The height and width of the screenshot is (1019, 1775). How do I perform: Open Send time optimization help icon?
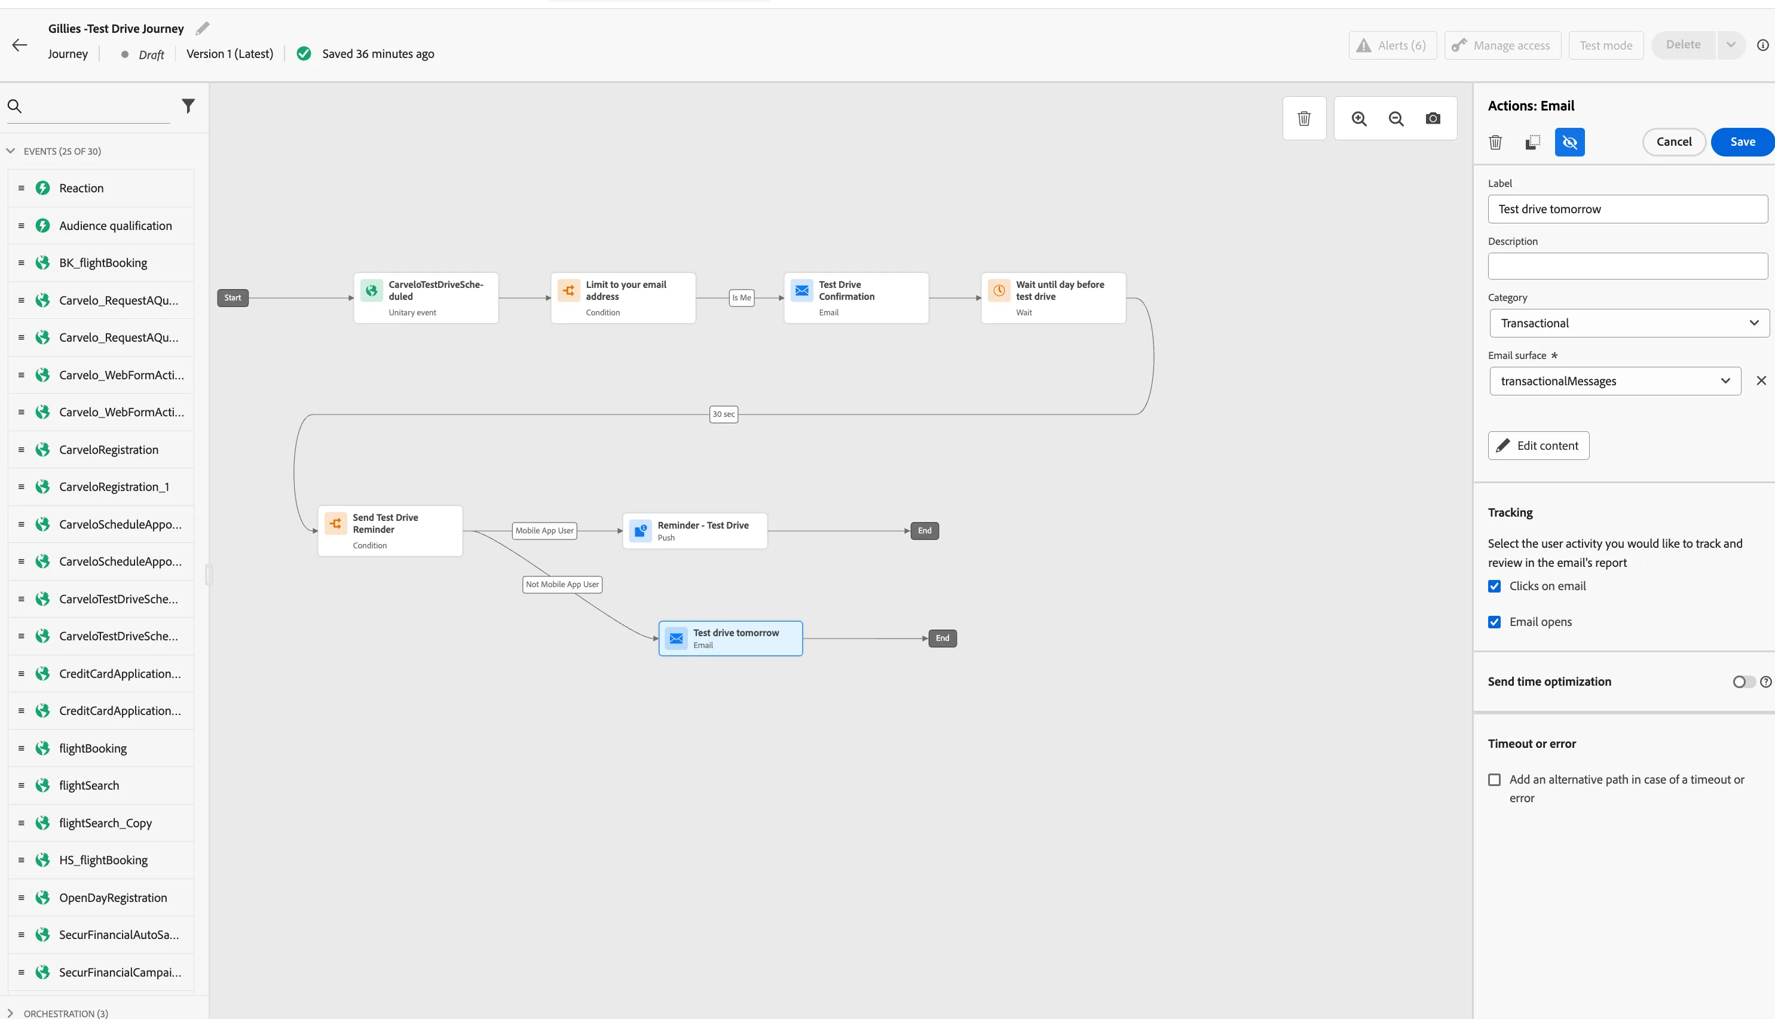pos(1766,682)
